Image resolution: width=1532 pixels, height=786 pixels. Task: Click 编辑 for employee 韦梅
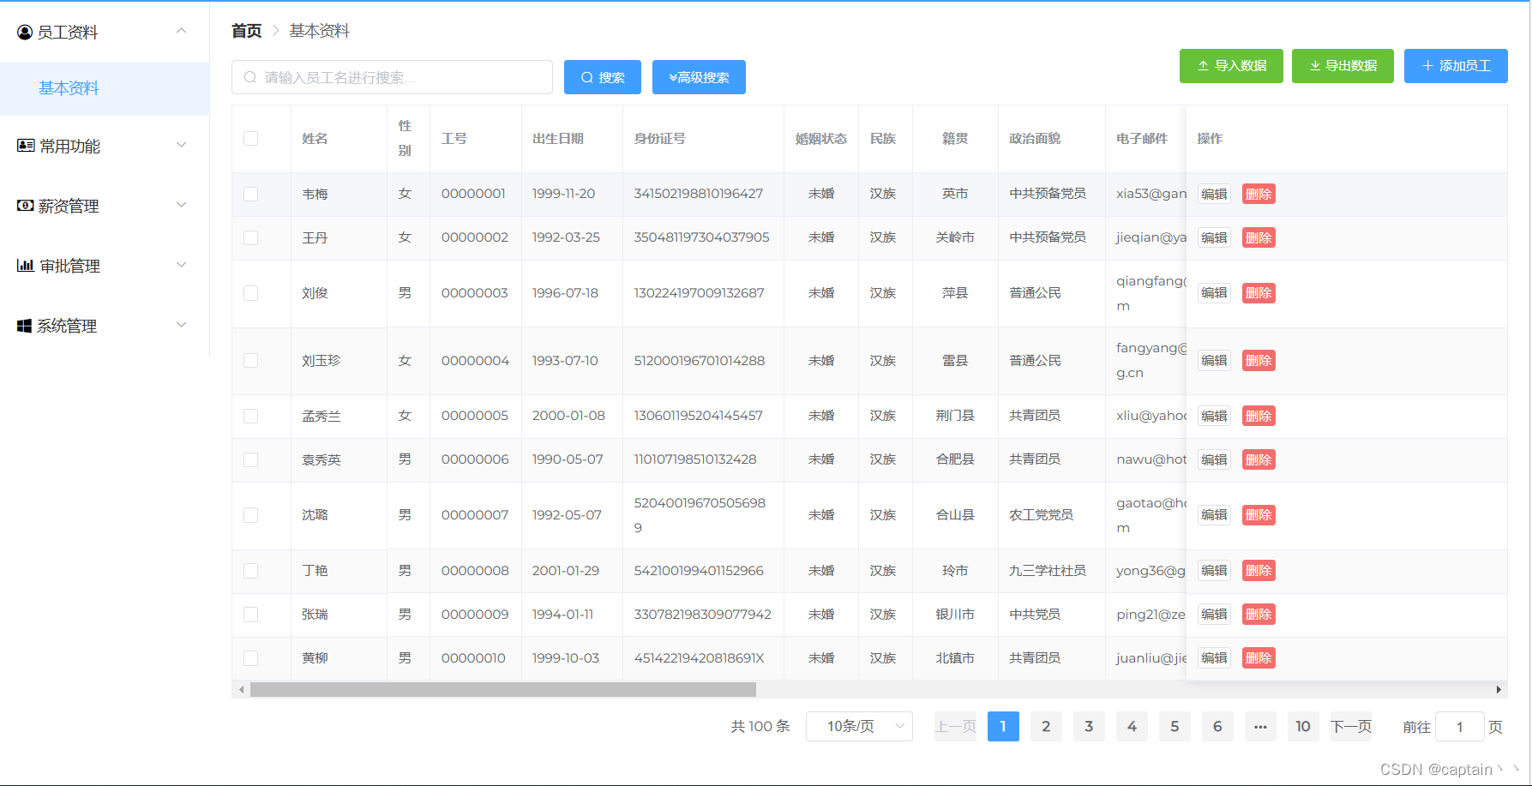tap(1214, 194)
